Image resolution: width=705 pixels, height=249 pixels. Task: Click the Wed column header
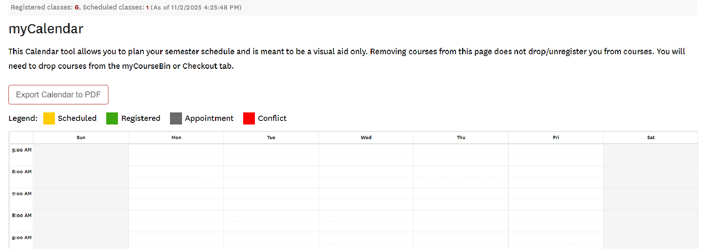[x=366, y=137]
